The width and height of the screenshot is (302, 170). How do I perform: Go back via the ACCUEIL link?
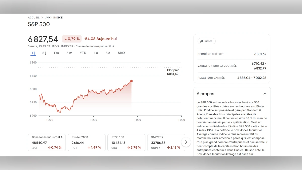[34, 17]
